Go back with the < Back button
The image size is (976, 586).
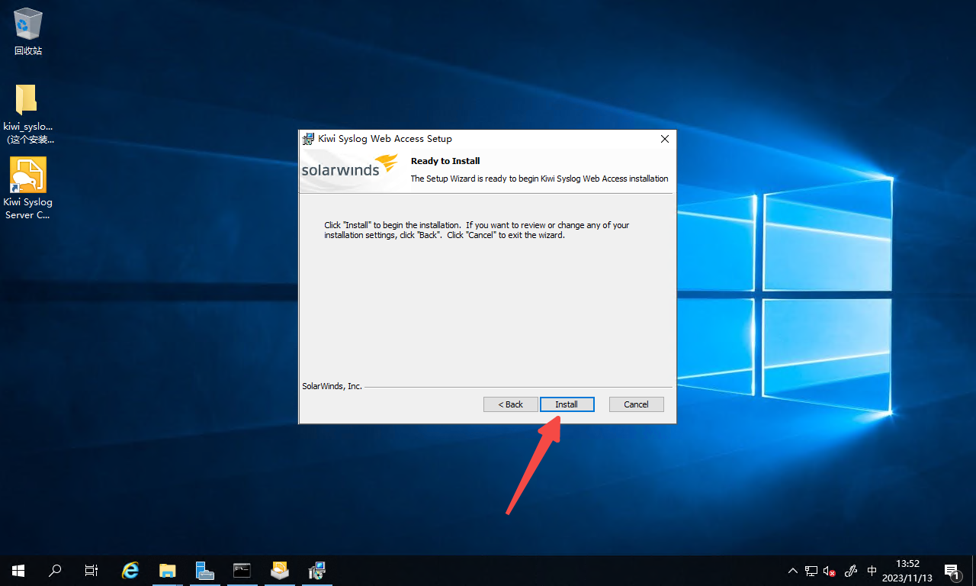click(510, 404)
